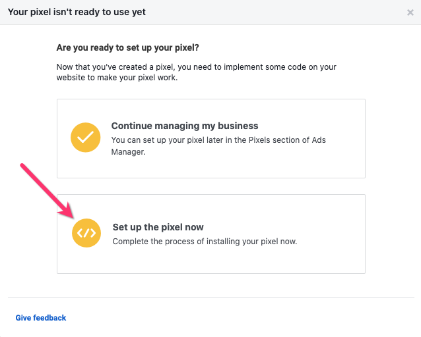Click the yellow code brackets icon
This screenshot has width=421, height=337.
tap(86, 233)
